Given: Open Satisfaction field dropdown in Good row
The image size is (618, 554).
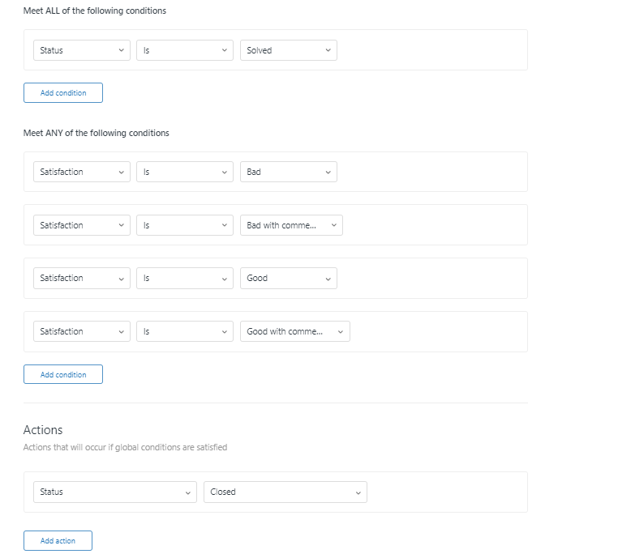Looking at the screenshot, I should click(x=81, y=278).
